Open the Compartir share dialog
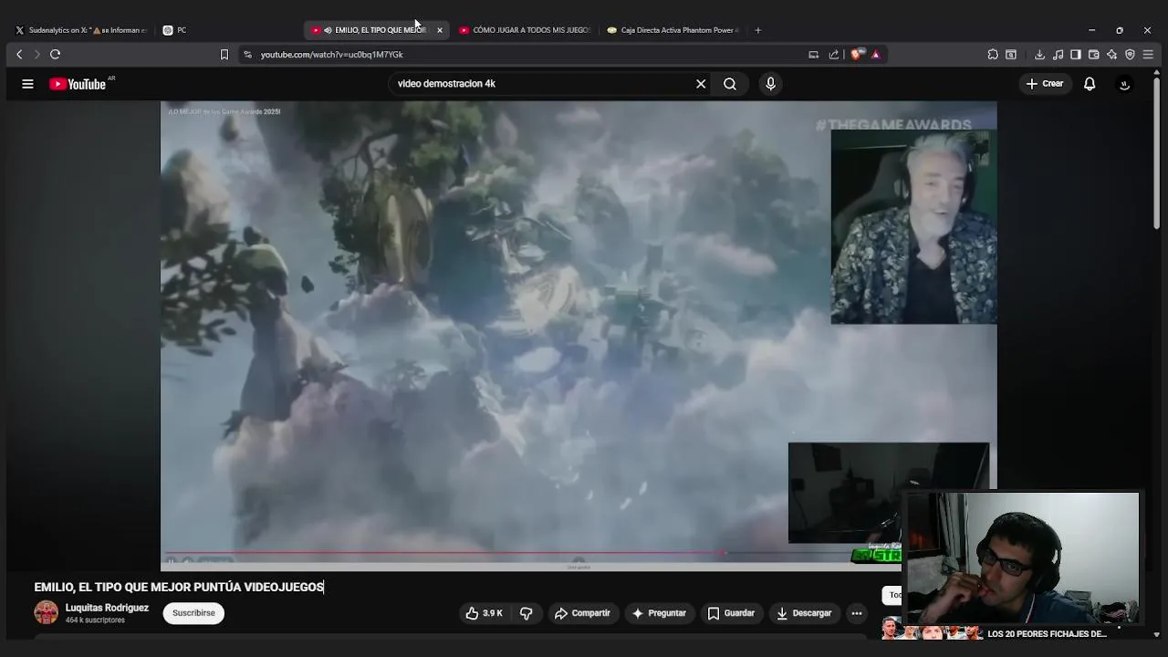The height and width of the screenshot is (657, 1168). tap(582, 613)
